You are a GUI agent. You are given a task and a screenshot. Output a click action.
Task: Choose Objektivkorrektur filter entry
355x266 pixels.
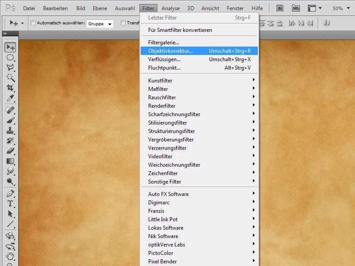(199, 51)
